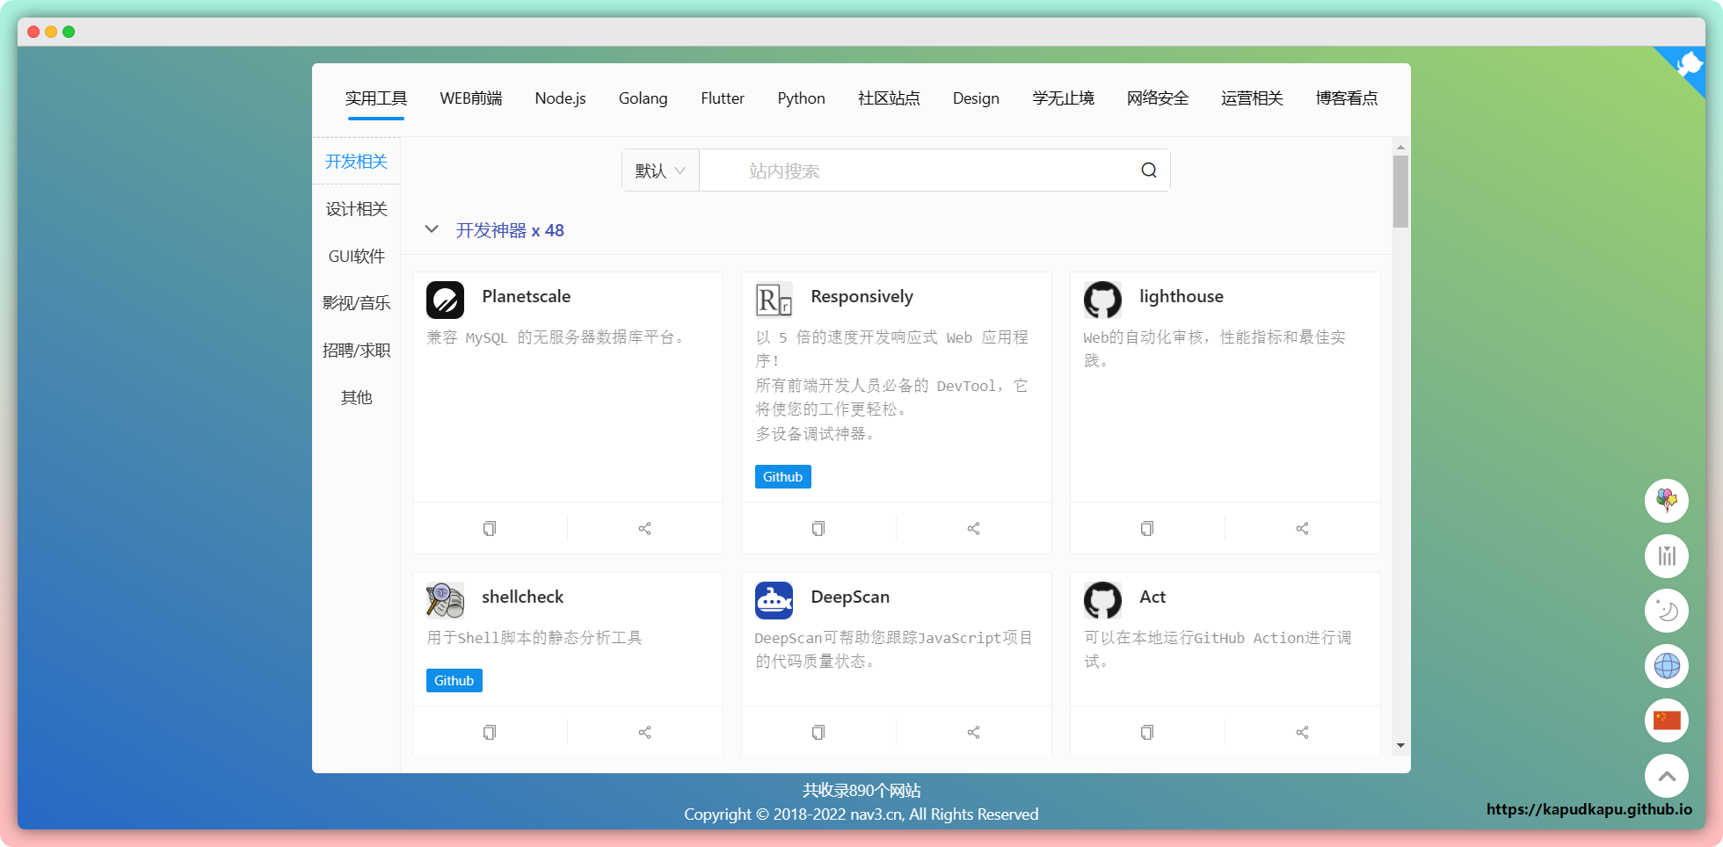Image resolution: width=1723 pixels, height=847 pixels.
Task: Click the globe floating button
Action: click(1666, 666)
